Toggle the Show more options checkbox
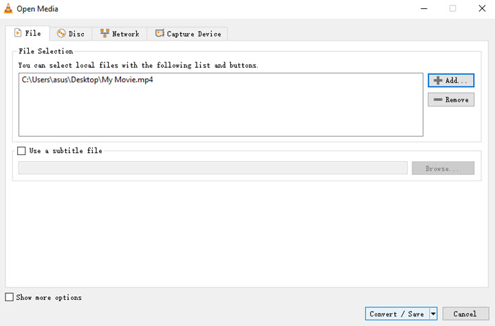Image resolution: width=495 pixels, height=326 pixels. (x=9, y=297)
